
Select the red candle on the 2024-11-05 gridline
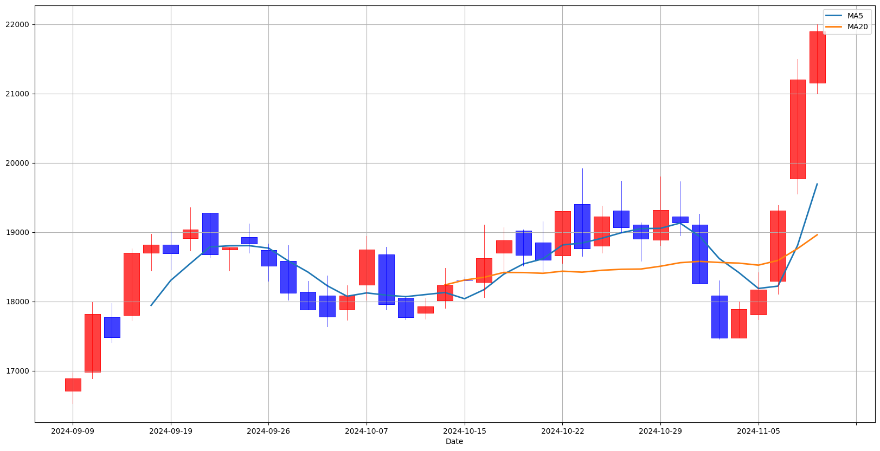point(759,302)
